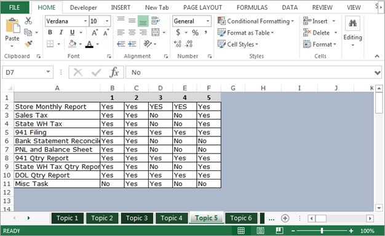Open the font size dropdown

point(107,21)
